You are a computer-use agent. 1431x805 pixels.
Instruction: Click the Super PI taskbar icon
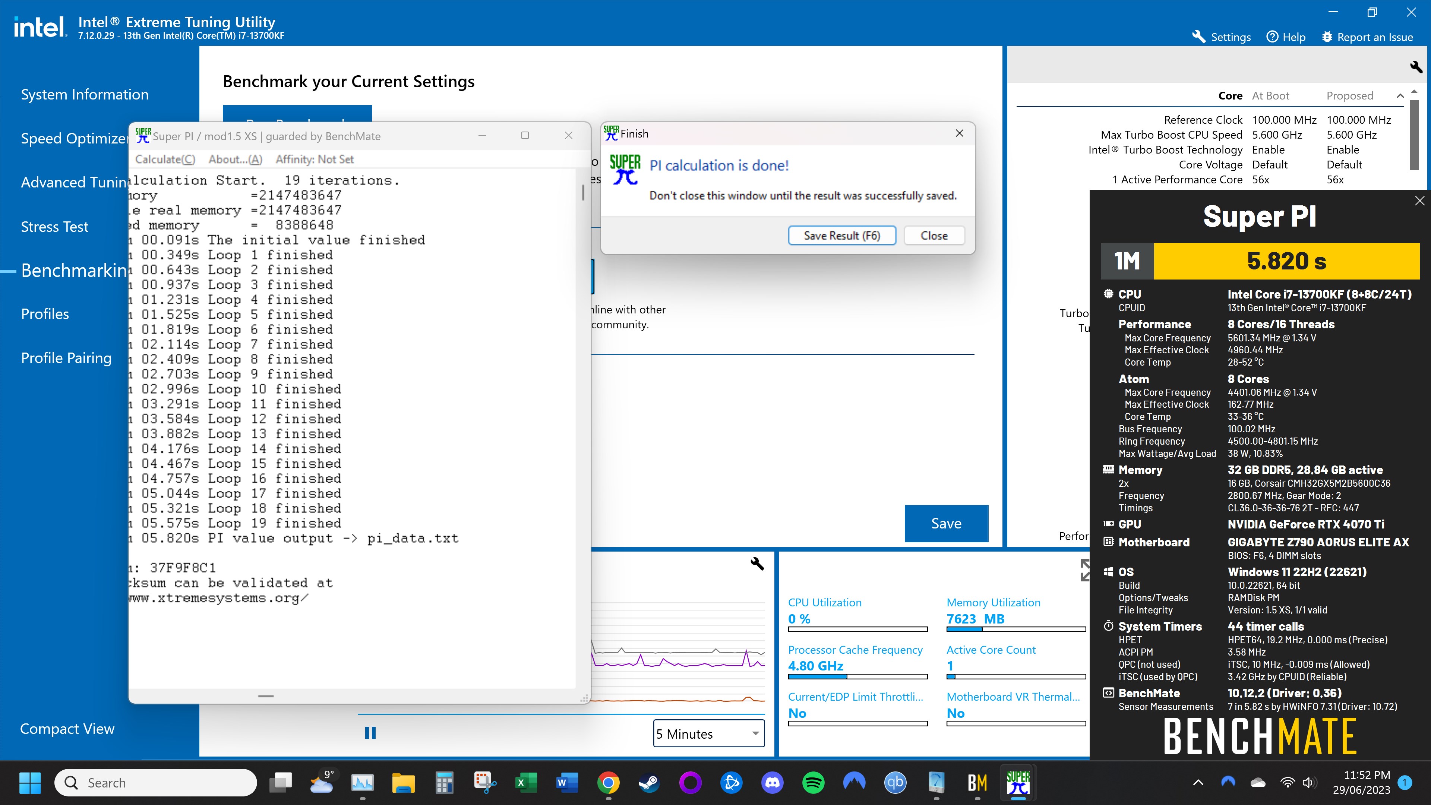pyautogui.click(x=1018, y=783)
